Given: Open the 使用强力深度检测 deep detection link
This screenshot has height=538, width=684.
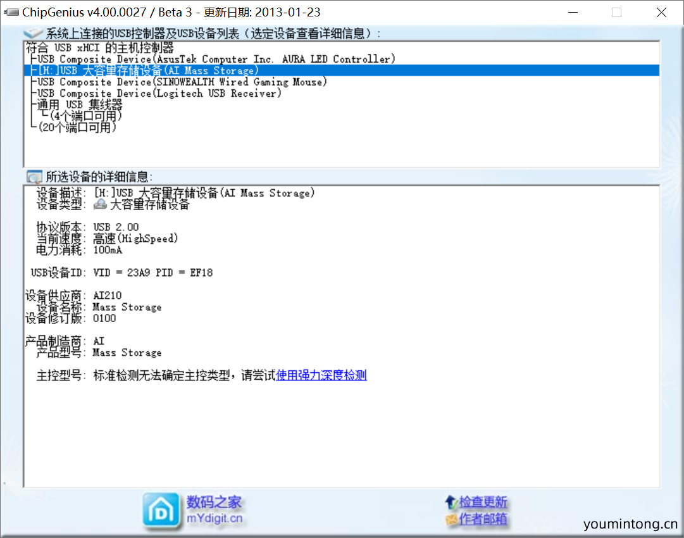Looking at the screenshot, I should point(321,375).
